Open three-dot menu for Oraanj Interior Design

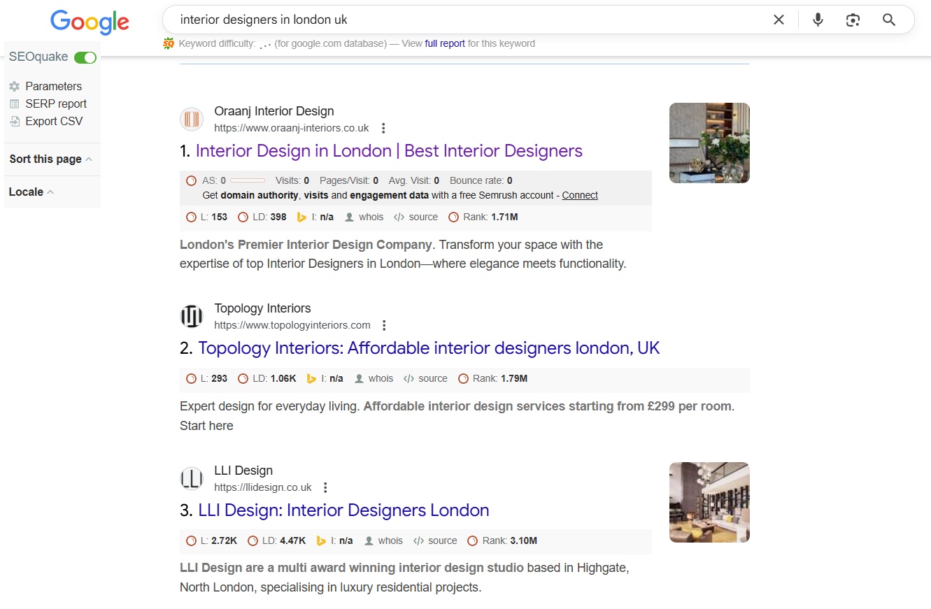pos(383,128)
